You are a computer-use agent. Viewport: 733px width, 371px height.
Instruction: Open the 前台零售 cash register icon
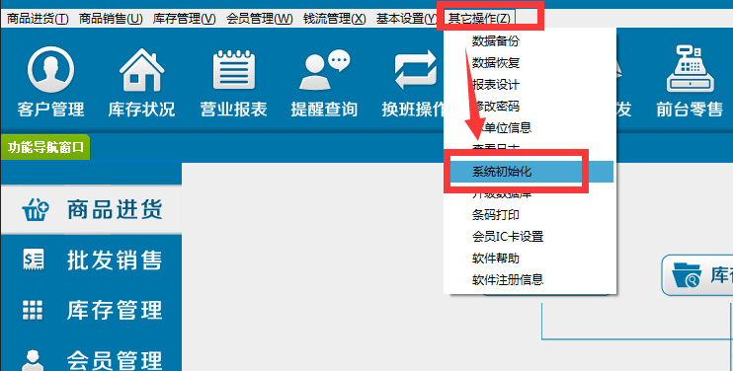click(x=690, y=69)
